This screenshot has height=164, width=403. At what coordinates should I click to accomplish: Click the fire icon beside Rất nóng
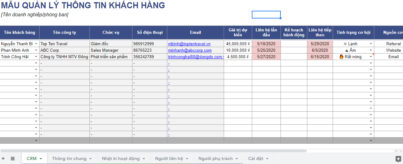pos(341,57)
